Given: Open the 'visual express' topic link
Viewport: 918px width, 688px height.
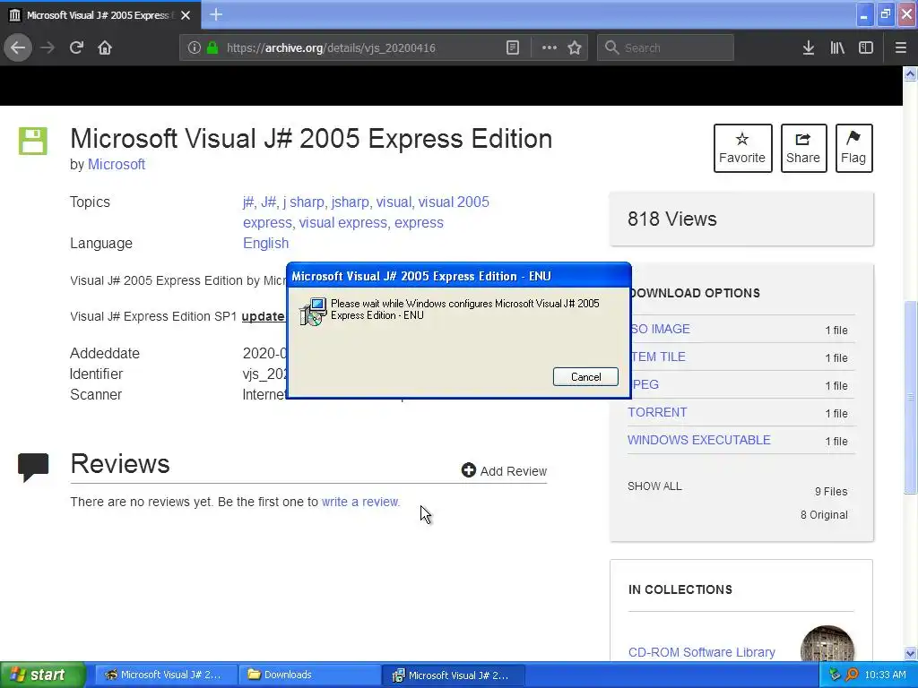Looking at the screenshot, I should pyautogui.click(x=342, y=223).
